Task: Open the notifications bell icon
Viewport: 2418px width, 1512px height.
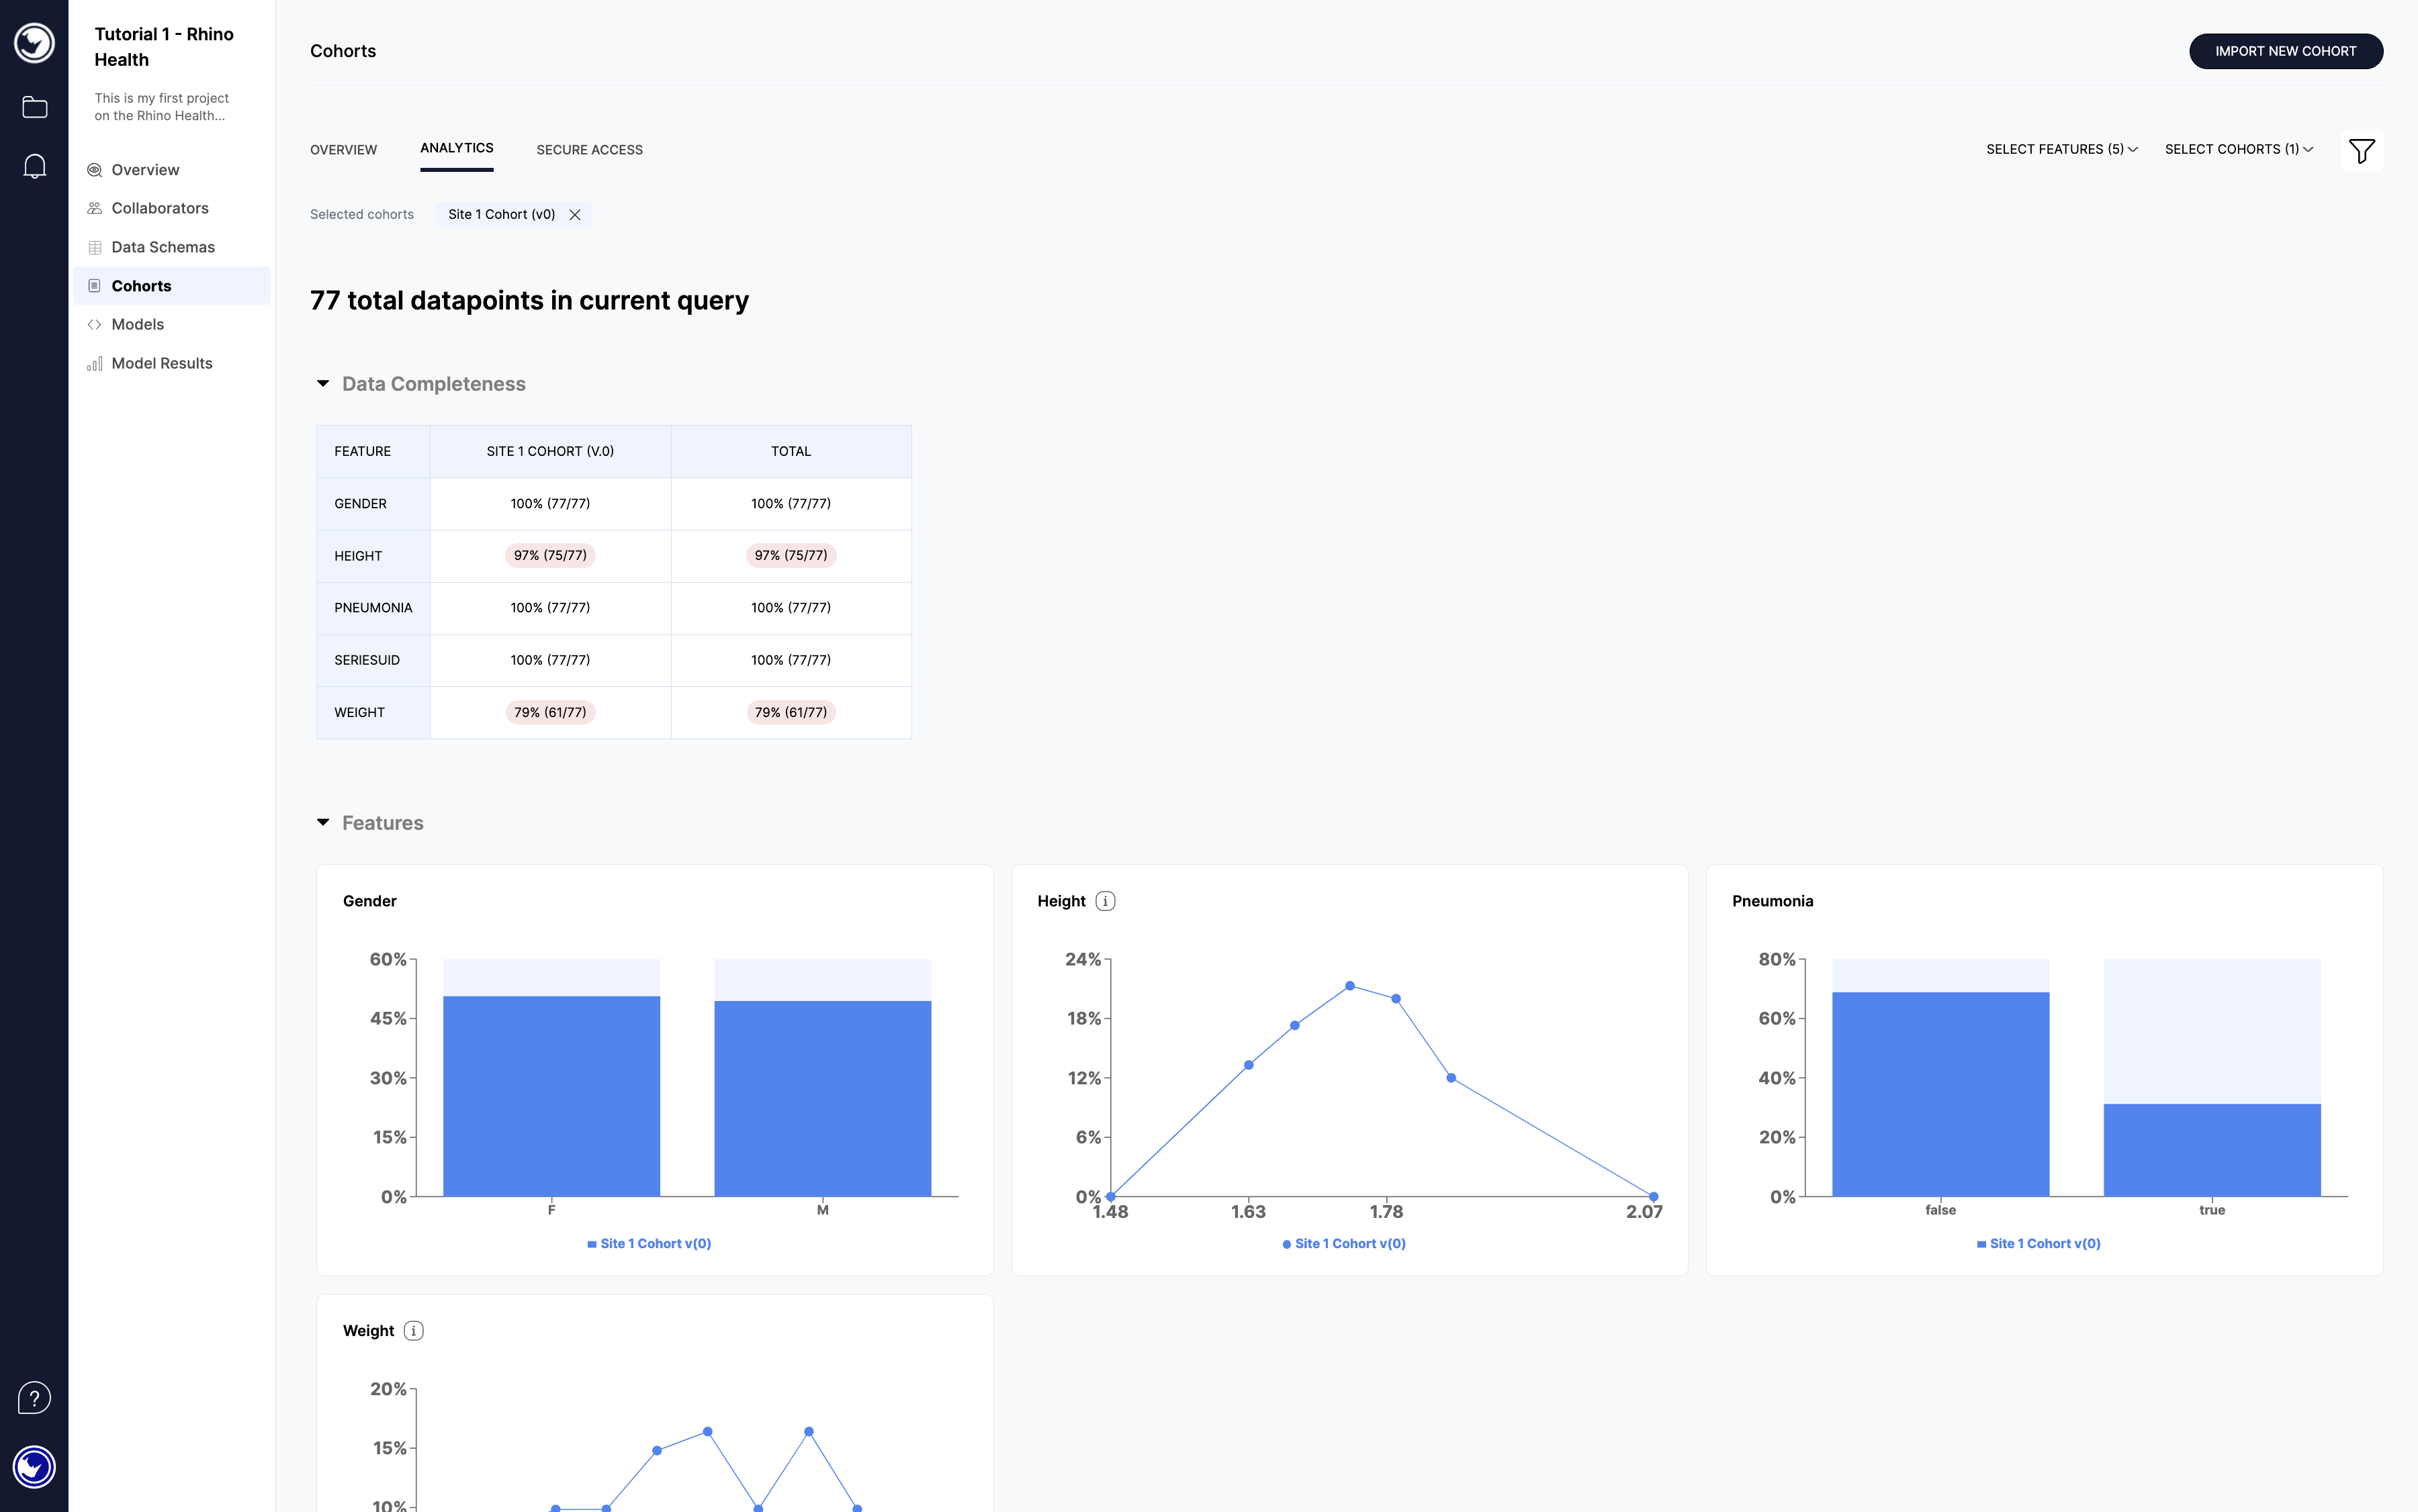Action: click(x=34, y=166)
